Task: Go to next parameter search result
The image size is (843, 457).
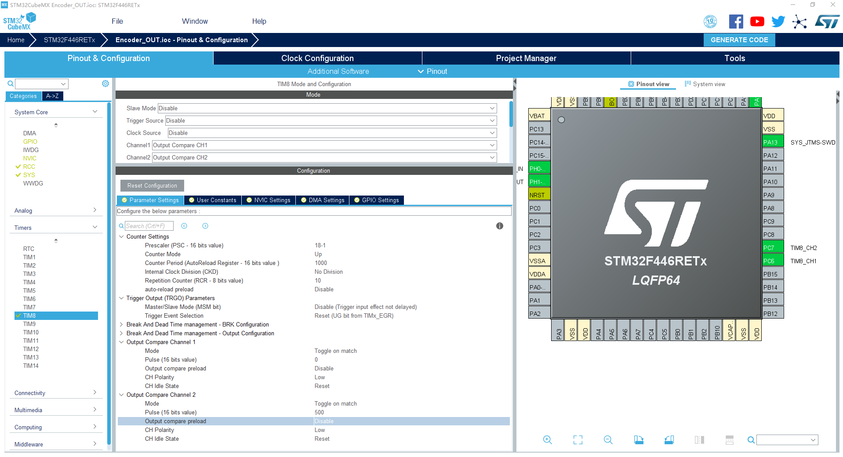Action: pos(205,226)
